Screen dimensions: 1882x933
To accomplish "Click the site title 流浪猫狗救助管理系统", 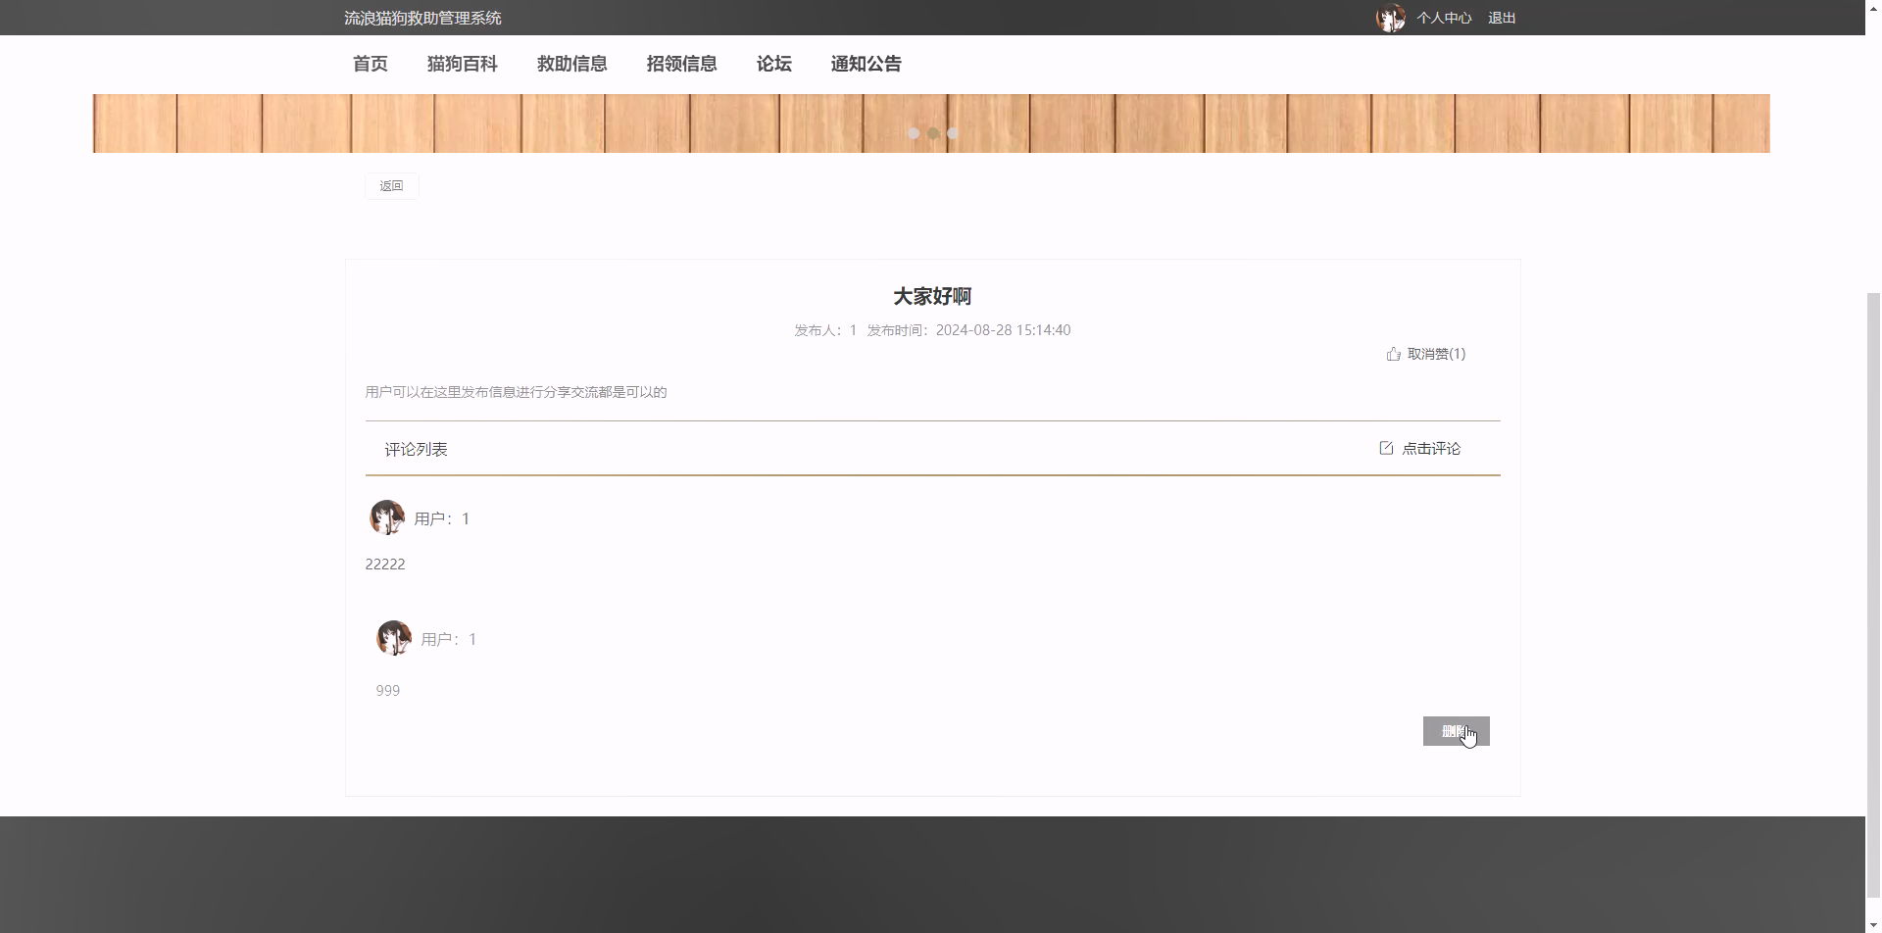I will coord(422,18).
